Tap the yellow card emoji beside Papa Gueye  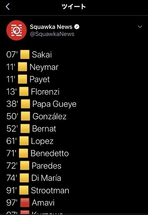[x=25, y=104]
